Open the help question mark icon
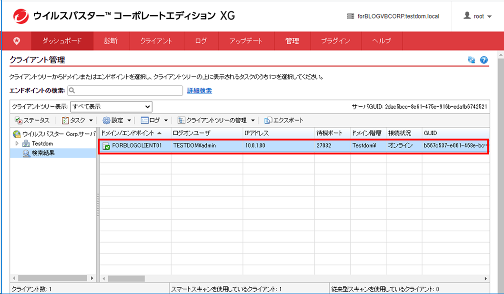This screenshot has height=294, width=504. (484, 59)
